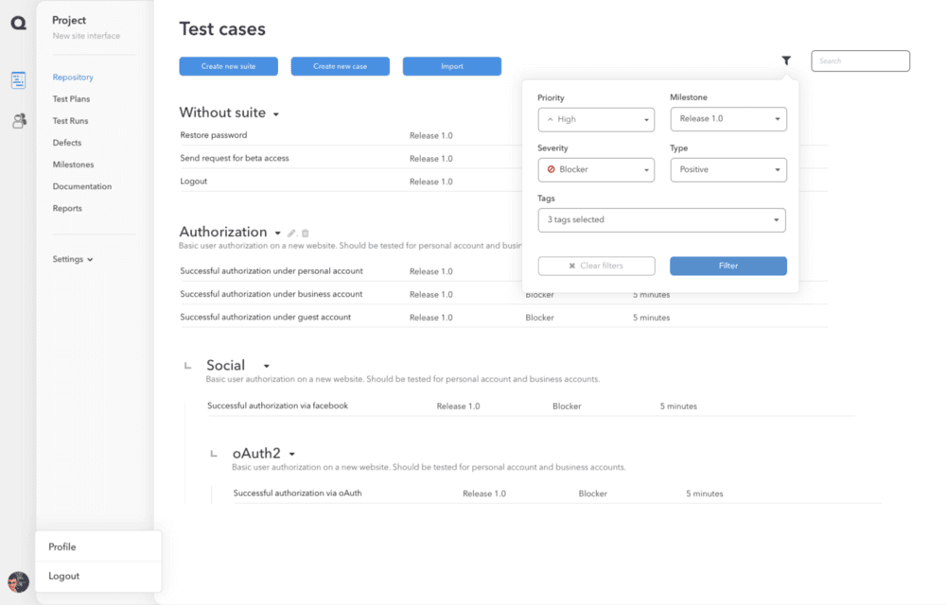946x605 pixels.
Task: Open the team members sidebar icon
Action: (x=19, y=120)
